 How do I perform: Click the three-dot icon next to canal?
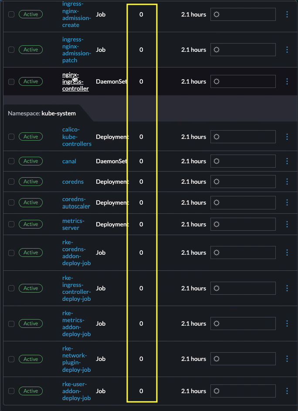pyautogui.click(x=287, y=161)
